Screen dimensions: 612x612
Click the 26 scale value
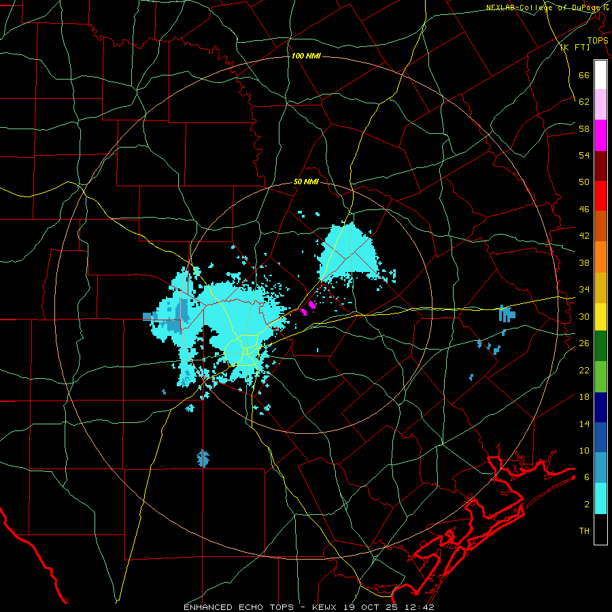[584, 343]
